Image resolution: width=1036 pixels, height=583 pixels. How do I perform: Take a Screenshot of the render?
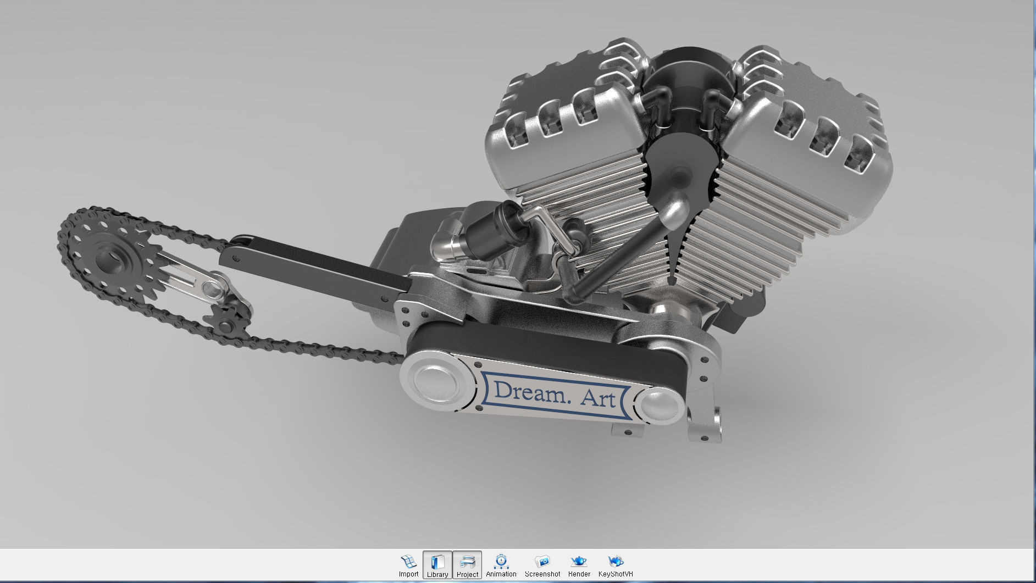coord(542,565)
